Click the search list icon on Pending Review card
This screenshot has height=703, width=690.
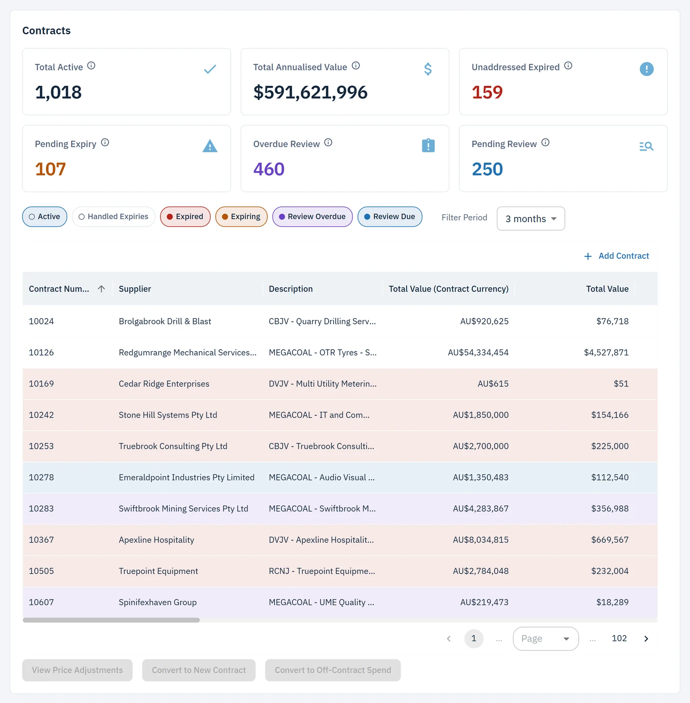[x=646, y=146]
